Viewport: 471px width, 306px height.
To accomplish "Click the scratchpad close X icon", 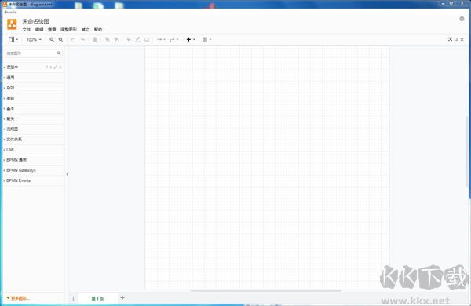I will 60,67.
